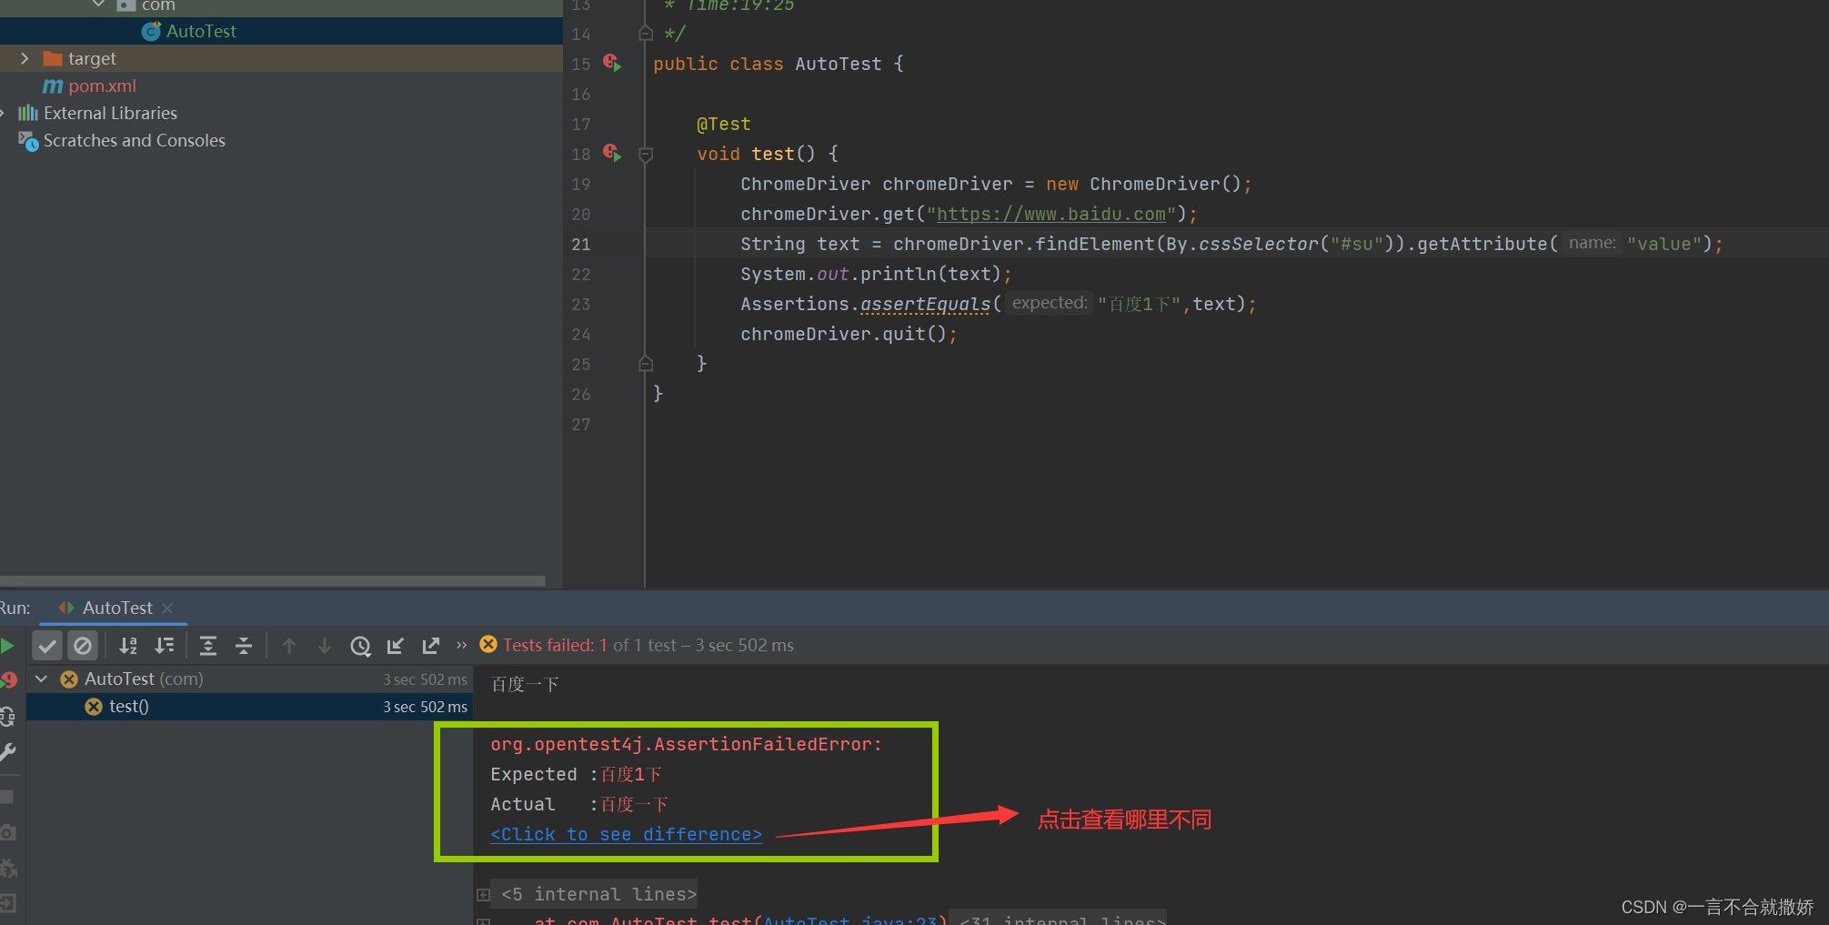Image resolution: width=1829 pixels, height=925 pixels.
Task: Open test history clock icon
Action: pos(360,646)
